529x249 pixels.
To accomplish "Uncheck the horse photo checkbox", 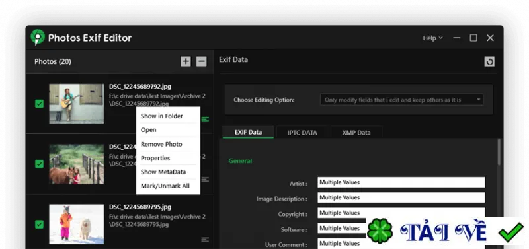I will tap(40, 164).
